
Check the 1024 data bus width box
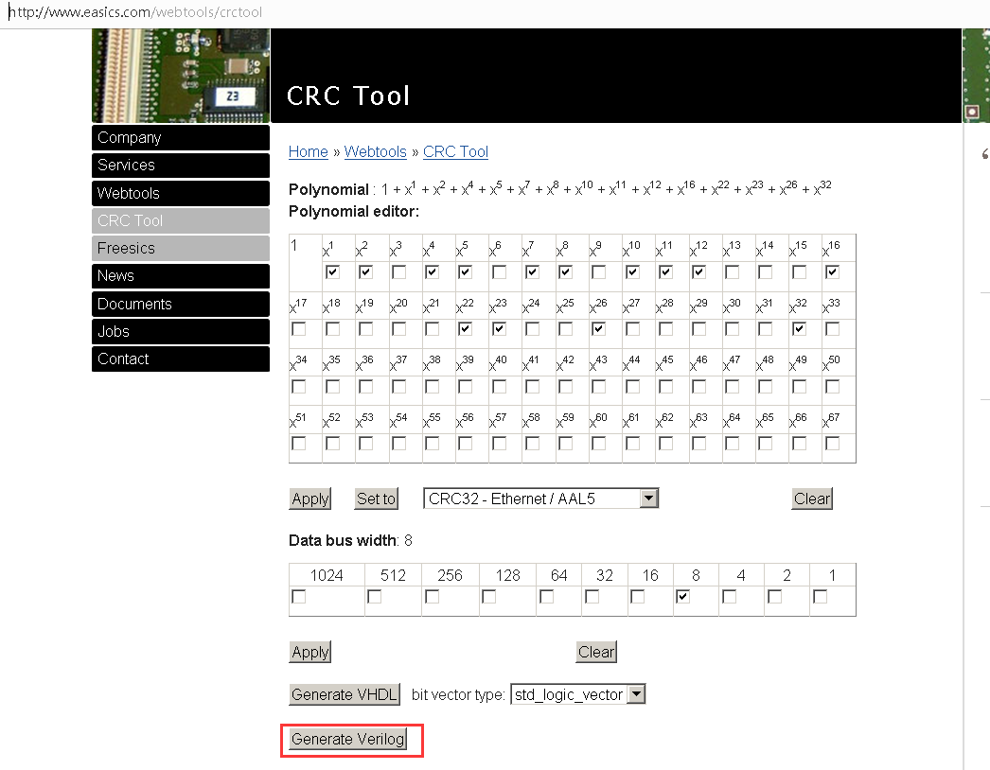pos(299,597)
